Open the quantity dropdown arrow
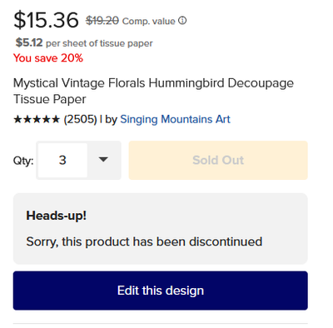This screenshot has height=328, width=333. [103, 160]
